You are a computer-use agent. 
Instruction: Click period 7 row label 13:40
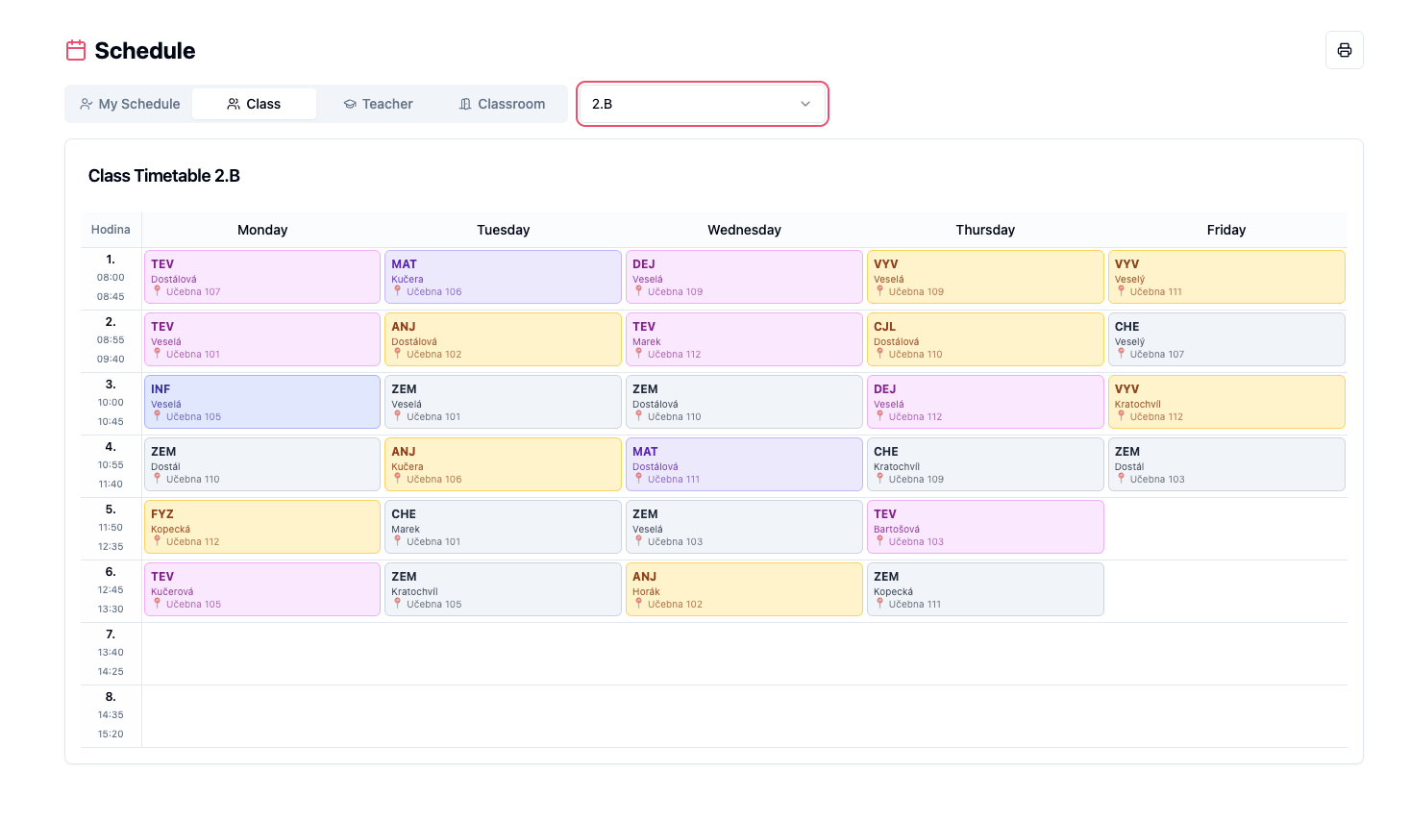(x=111, y=652)
